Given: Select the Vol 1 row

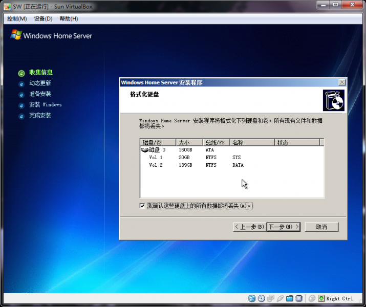Looking at the screenshot, I should pos(232,158).
